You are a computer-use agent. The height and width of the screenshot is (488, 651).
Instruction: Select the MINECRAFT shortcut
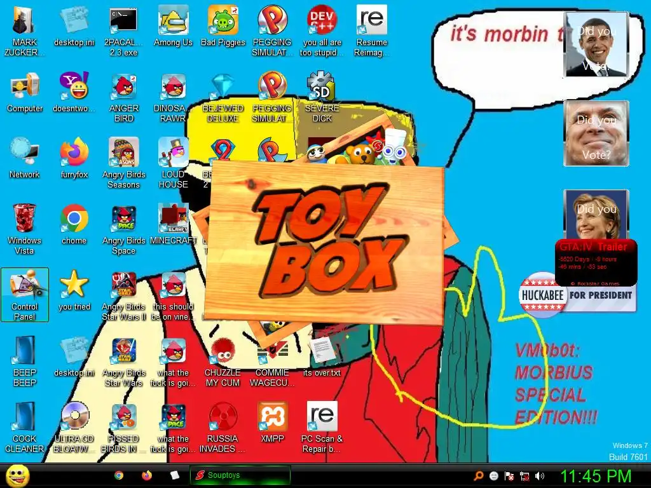click(x=173, y=224)
